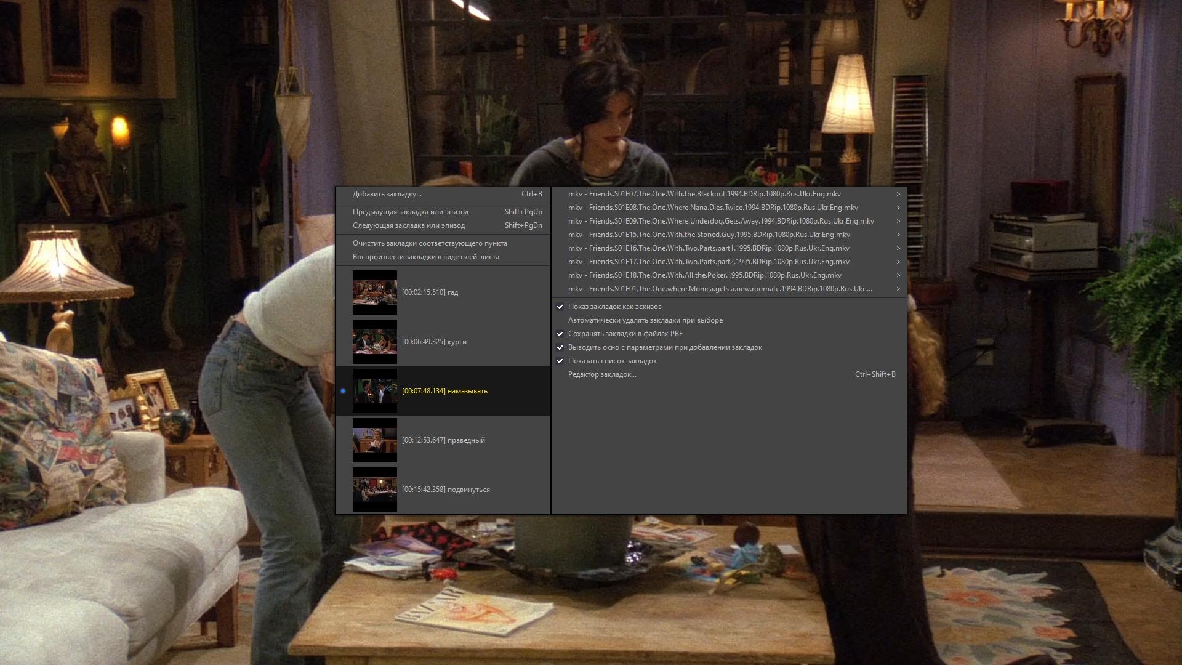Select 'Предыдущая закладка или эпизод'
Image resolution: width=1182 pixels, height=665 pixels.
(x=410, y=212)
